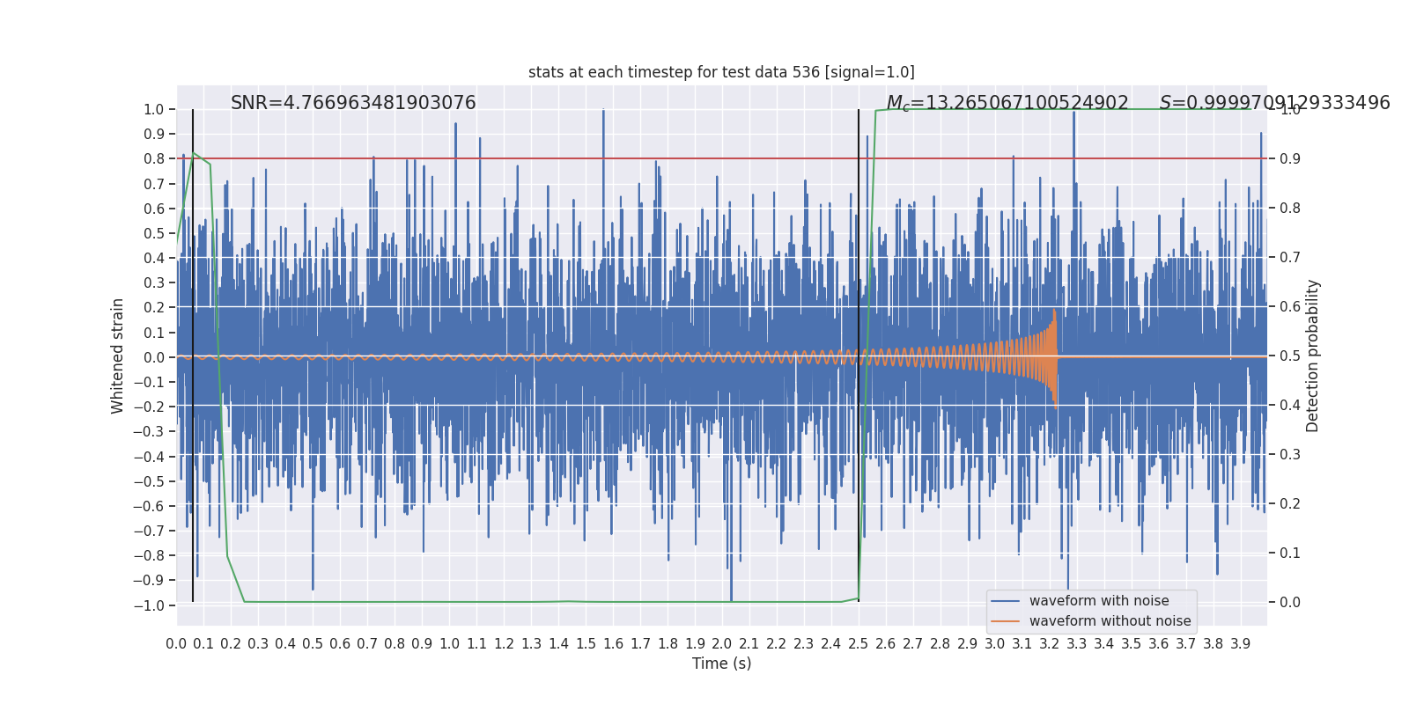Click the 2.0 tick label on the time axis
Viewport: 1409px width, 704px height.
coord(722,644)
